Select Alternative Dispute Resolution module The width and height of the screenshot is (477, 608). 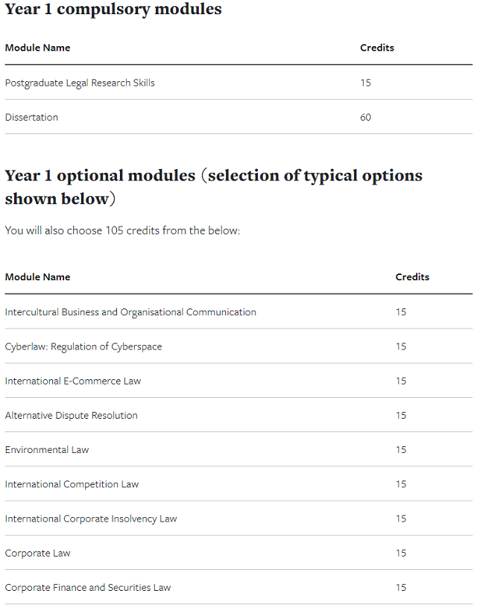(x=72, y=416)
